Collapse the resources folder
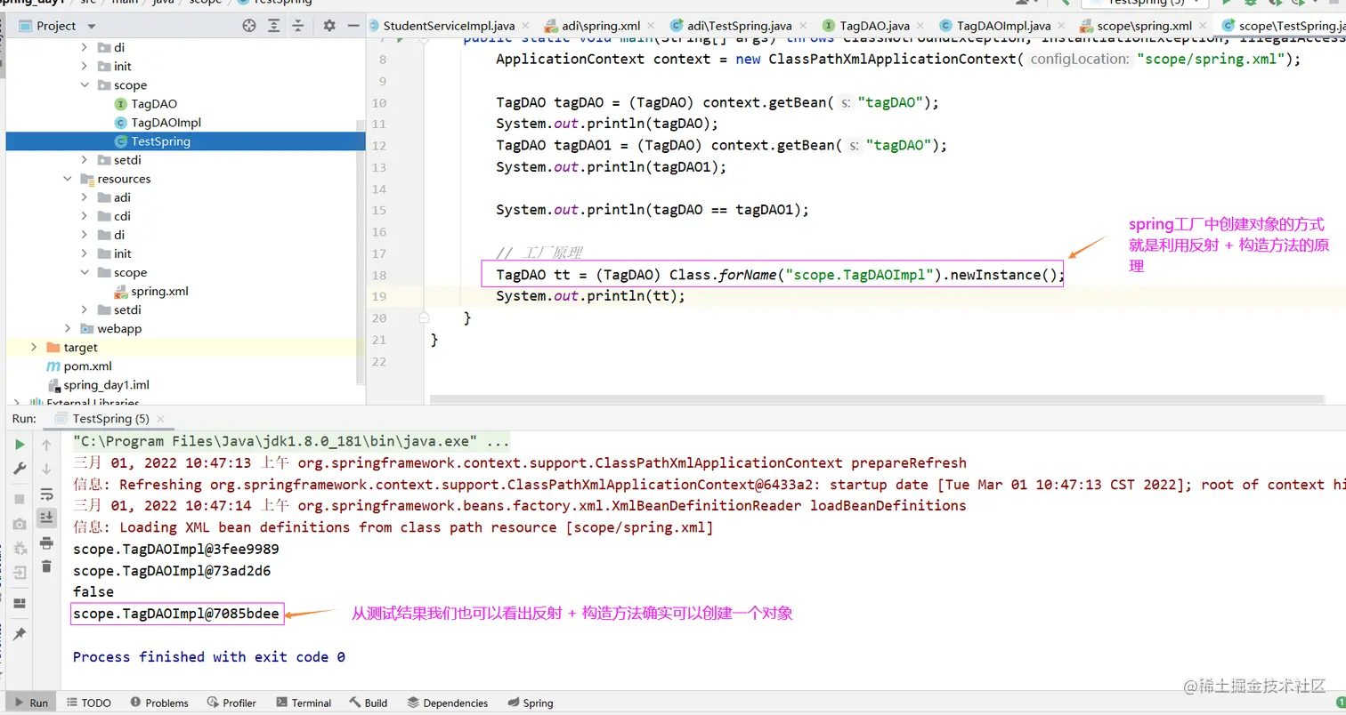Image resolution: width=1346 pixels, height=715 pixels. pyautogui.click(x=68, y=179)
